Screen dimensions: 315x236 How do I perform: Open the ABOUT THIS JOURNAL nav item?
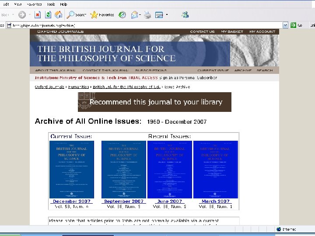pyautogui.click(x=56, y=70)
